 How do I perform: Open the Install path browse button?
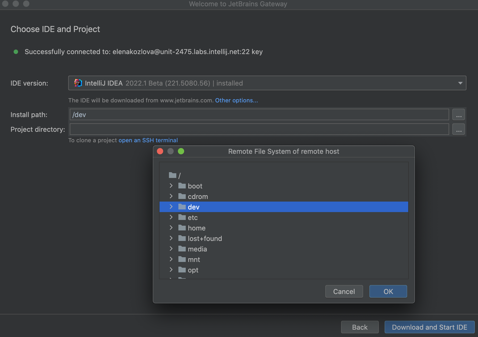click(458, 114)
